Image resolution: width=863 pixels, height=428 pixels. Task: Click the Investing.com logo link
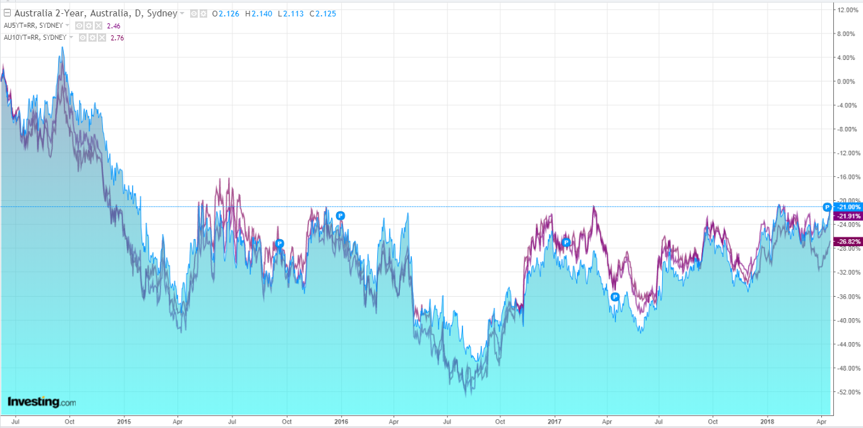(42, 401)
